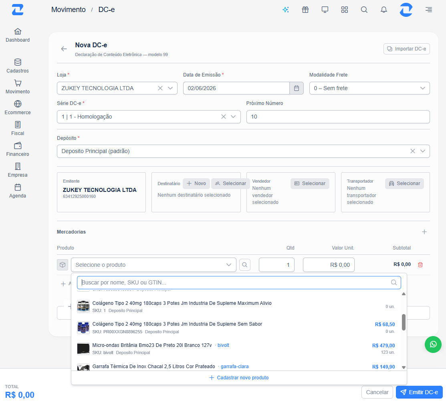Open Financeiro in the sidebar
Screen dimensions: 446x407
[18, 149]
